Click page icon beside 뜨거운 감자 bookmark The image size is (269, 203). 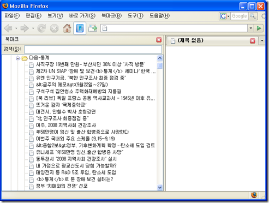[31, 105]
